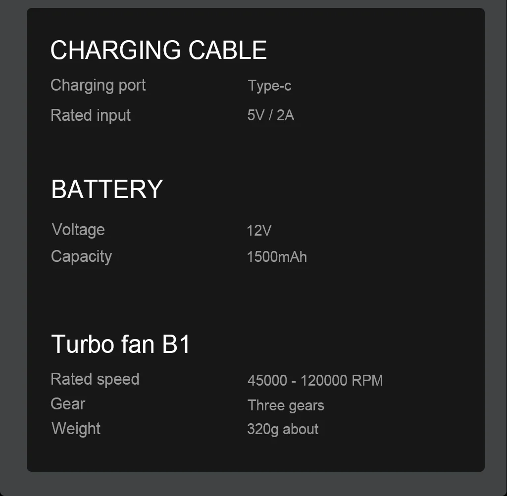Select the Charging port label
Viewport: 507px width, 496px height.
pos(98,86)
